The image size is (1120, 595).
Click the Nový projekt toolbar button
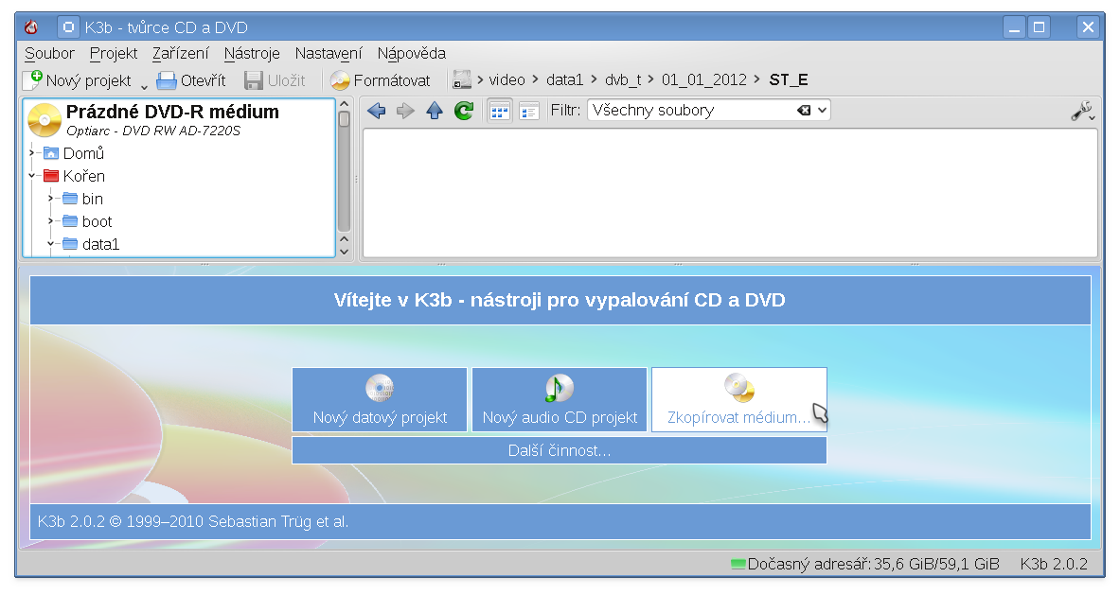click(77, 80)
